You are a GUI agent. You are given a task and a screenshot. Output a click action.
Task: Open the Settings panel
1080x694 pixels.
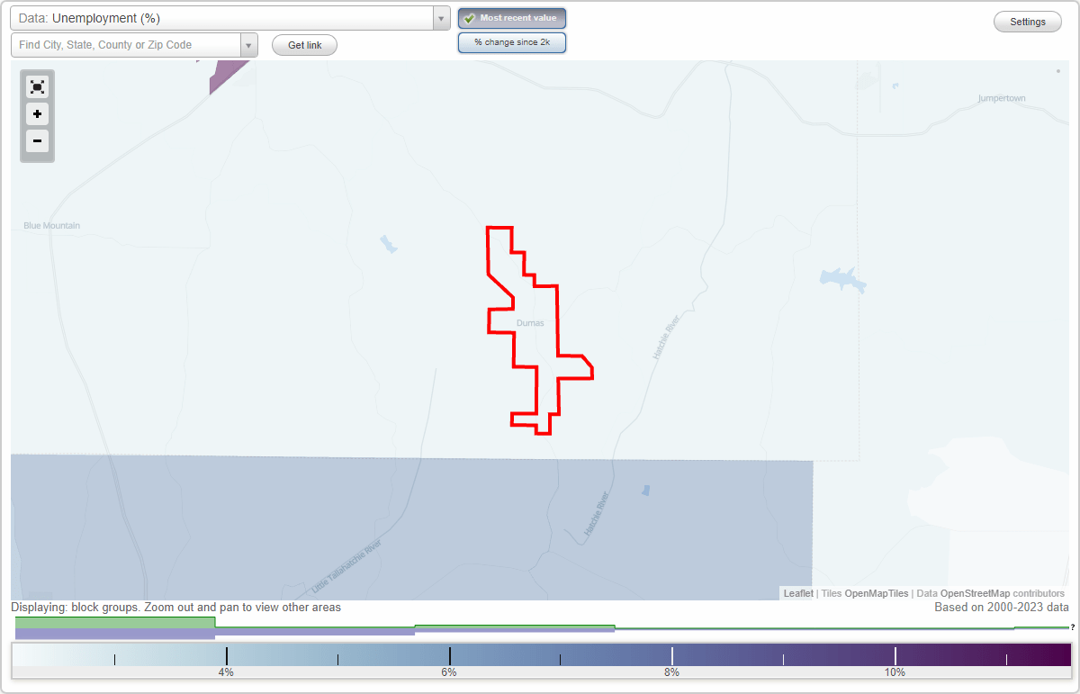(x=1027, y=21)
